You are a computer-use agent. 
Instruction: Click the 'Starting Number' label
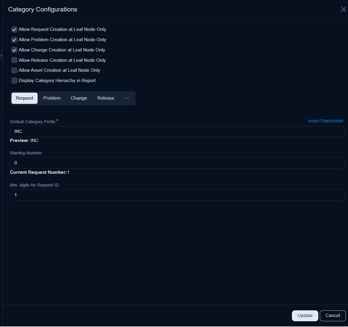(26, 153)
